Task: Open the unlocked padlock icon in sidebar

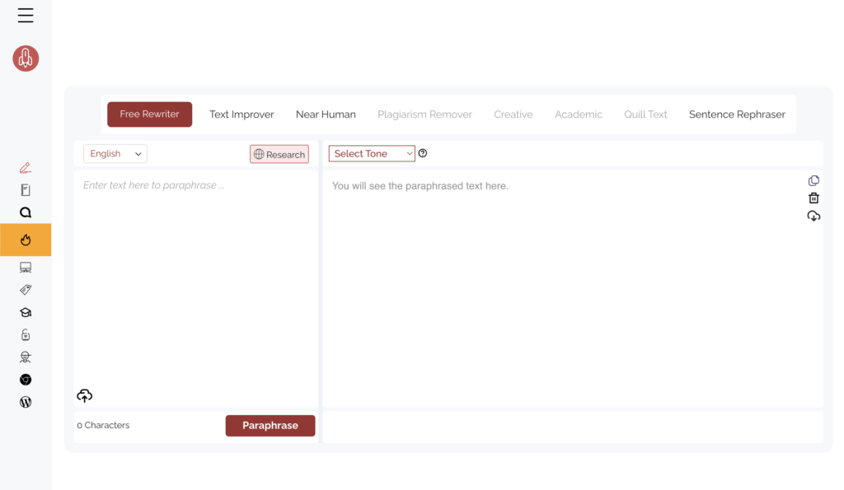Action: point(26,335)
